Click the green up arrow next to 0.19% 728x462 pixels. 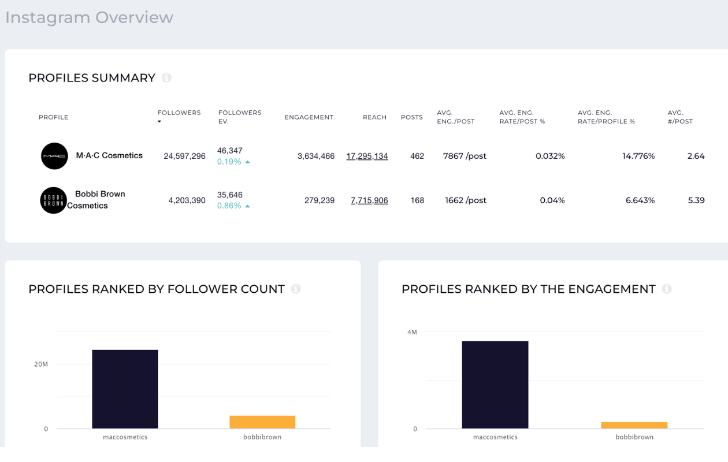click(x=247, y=162)
